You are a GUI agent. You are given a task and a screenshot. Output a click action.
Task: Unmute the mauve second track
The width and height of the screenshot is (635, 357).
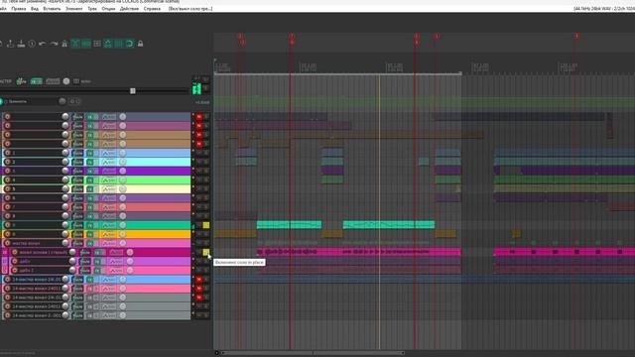pos(198,126)
